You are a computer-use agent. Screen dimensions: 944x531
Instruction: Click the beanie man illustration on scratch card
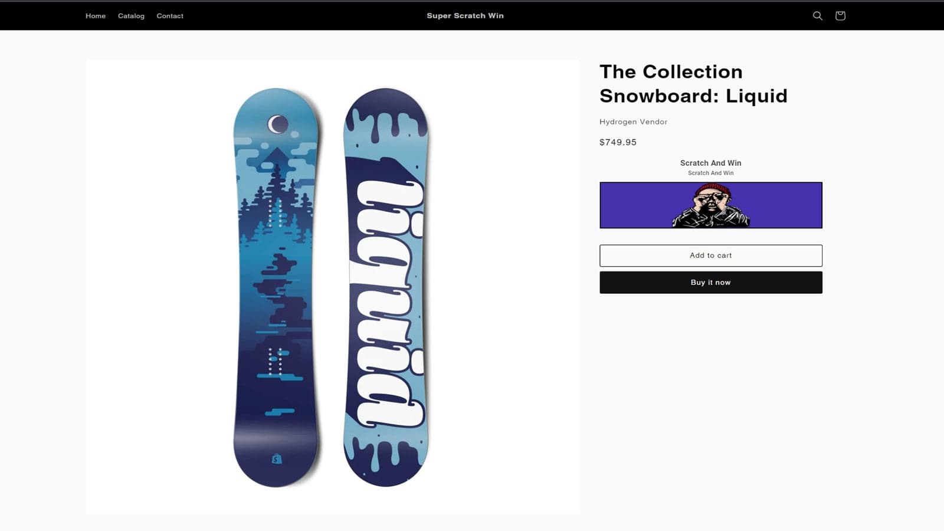coord(712,205)
